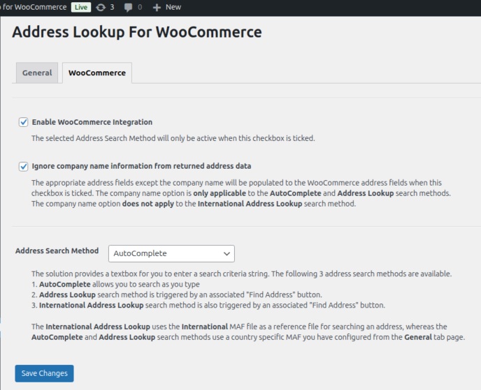The width and height of the screenshot is (481, 390).
Task: Click the Live status badge
Action: coord(81,7)
